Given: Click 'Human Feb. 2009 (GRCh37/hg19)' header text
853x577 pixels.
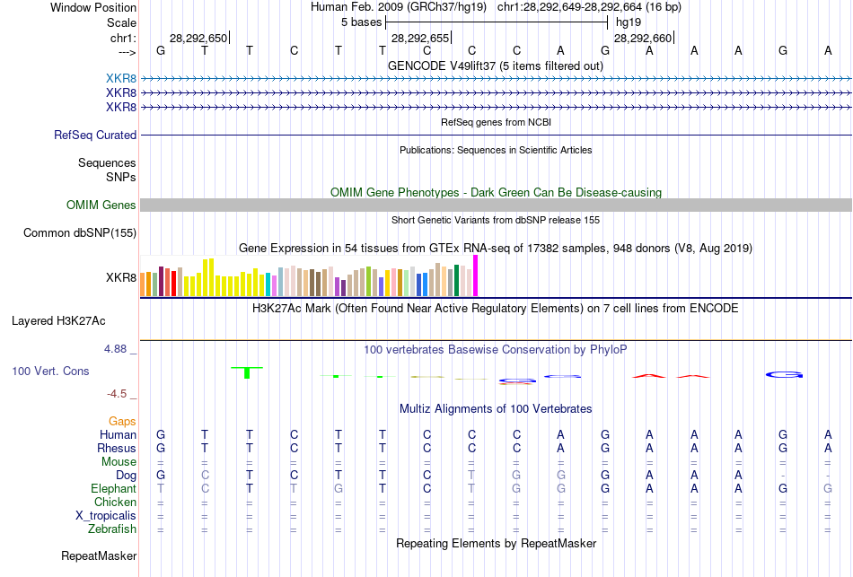Looking at the screenshot, I should click(399, 7).
